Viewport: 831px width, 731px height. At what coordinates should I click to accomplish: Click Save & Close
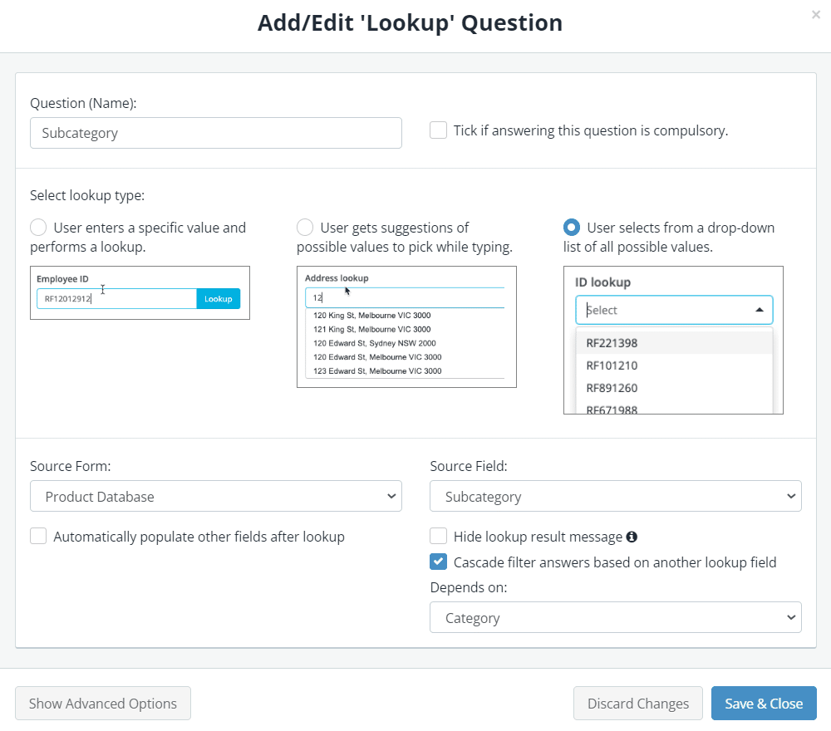(764, 703)
